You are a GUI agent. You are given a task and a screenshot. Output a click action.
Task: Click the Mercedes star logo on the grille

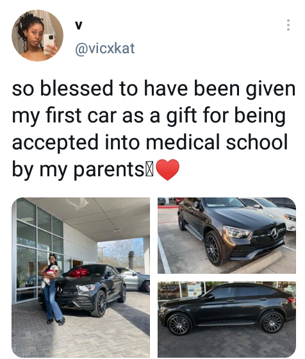(x=275, y=234)
